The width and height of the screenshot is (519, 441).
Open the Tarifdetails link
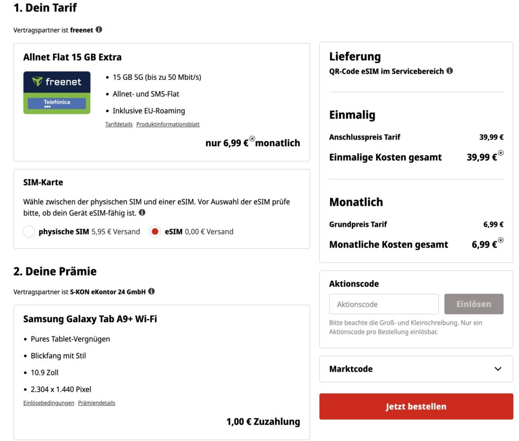[x=119, y=124]
